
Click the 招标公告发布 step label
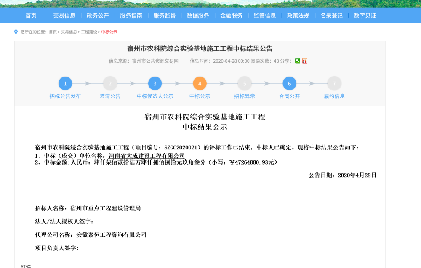pyautogui.click(x=65, y=96)
